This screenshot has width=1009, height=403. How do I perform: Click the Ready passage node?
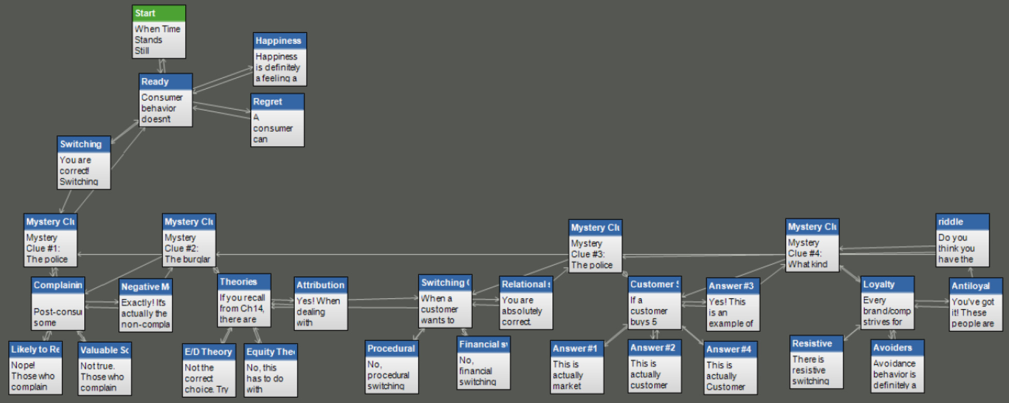pos(165,100)
